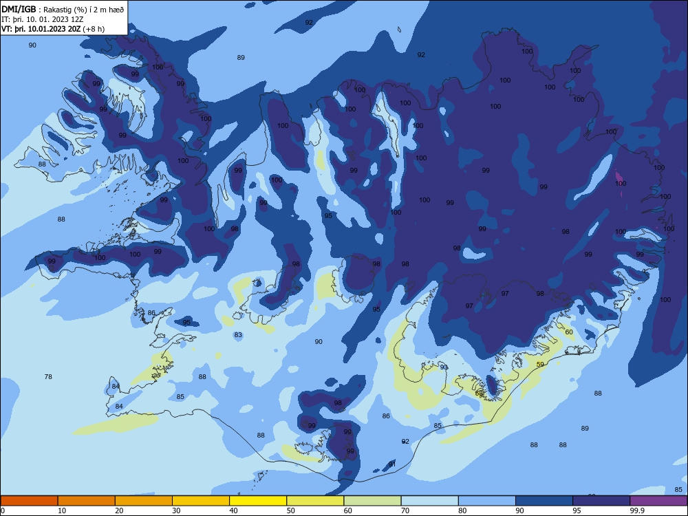
Task: Pick the pale green 60–70 legend swatch
Action: point(372,501)
